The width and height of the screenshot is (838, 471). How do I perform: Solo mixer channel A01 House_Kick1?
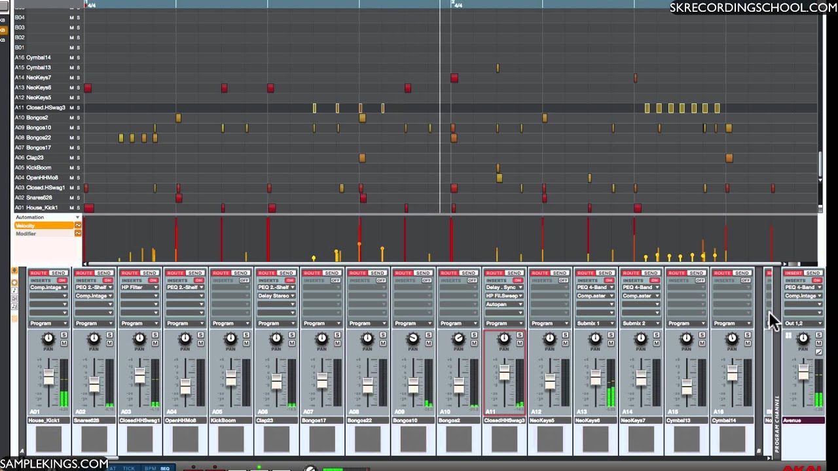coord(64,335)
